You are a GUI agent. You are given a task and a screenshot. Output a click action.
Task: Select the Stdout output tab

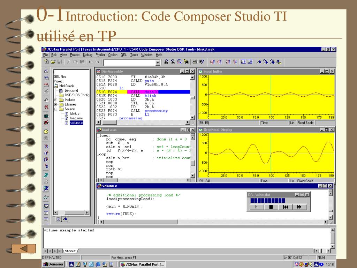click(70, 251)
